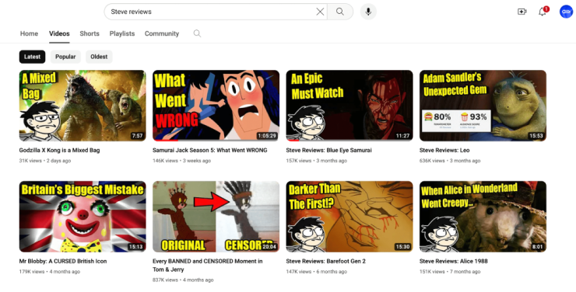
Task: Open 'Mr Blobby: A CURSED British Icon' title
Action: (x=63, y=261)
